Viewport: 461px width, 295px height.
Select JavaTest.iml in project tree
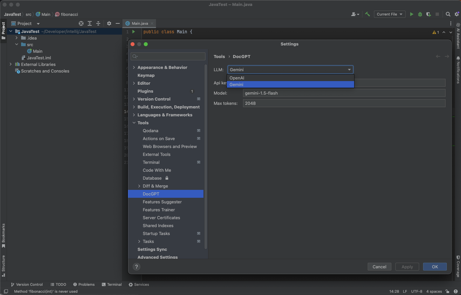[x=39, y=58]
